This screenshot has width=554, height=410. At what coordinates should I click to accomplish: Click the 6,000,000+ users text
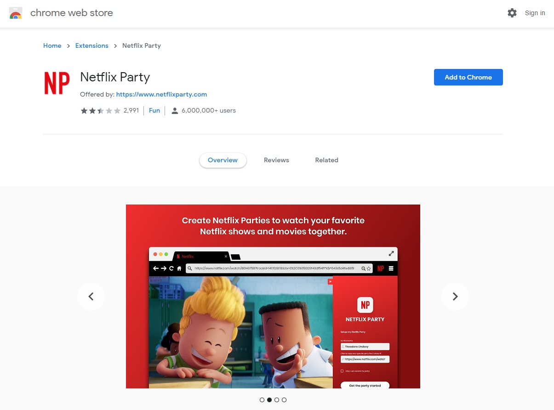tap(209, 110)
